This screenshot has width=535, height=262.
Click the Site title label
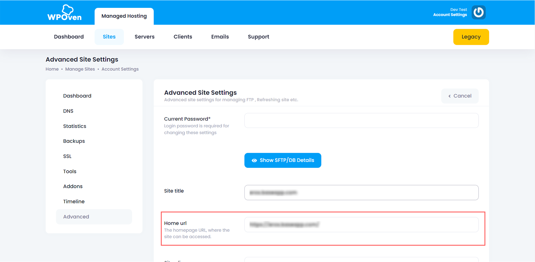click(174, 191)
